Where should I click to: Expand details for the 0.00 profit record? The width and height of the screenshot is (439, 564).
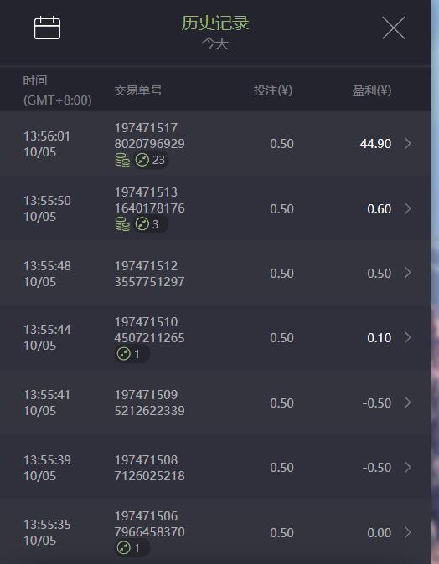[408, 532]
